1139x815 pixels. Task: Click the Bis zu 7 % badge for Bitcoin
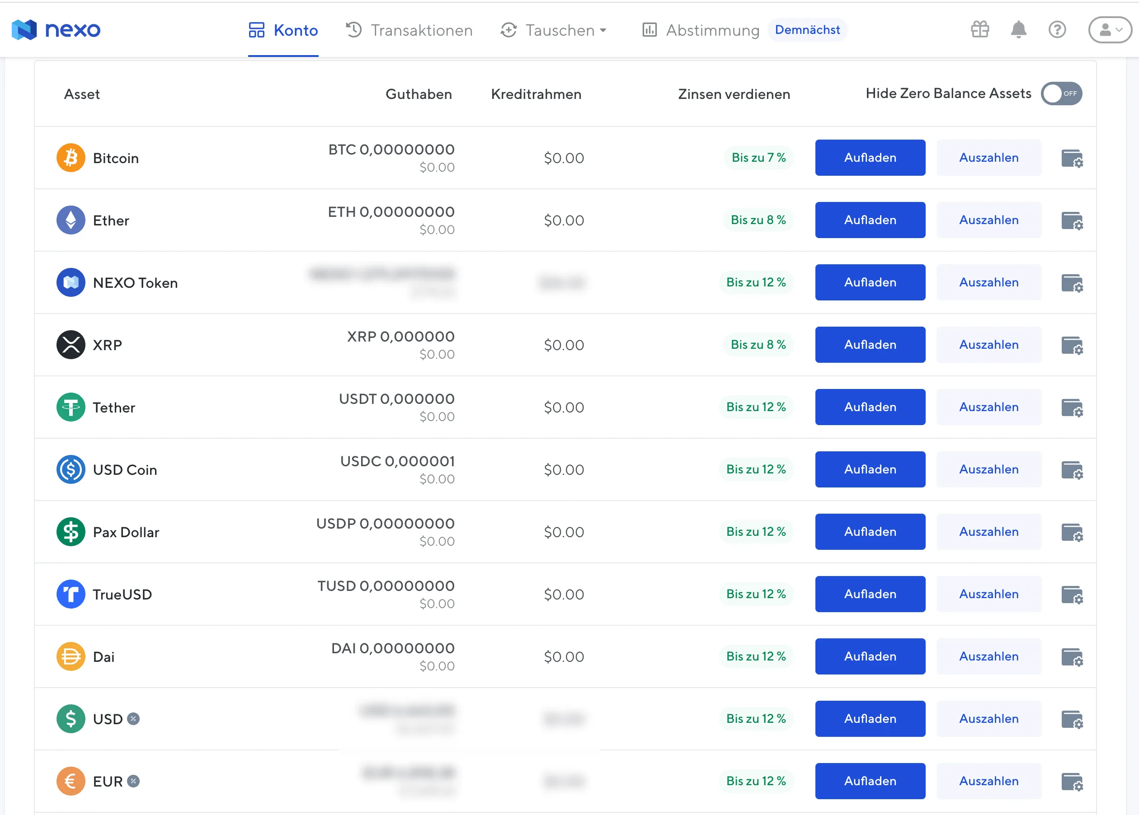point(758,158)
